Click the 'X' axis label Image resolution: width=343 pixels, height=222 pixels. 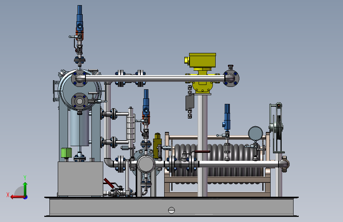[8, 195]
